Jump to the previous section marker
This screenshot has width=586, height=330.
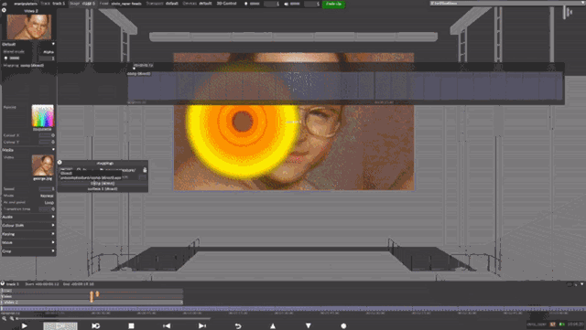click(x=167, y=326)
